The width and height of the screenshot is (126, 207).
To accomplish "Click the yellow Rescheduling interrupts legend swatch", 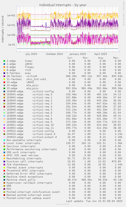I will [x=4, y=158].
